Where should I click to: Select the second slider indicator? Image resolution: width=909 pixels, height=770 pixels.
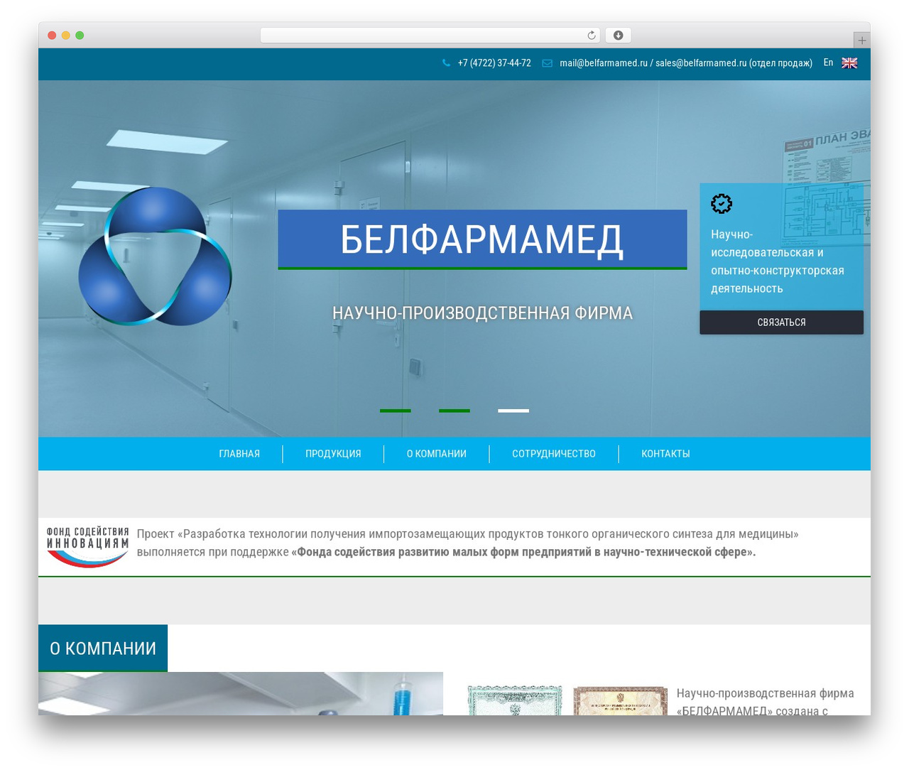tap(454, 411)
